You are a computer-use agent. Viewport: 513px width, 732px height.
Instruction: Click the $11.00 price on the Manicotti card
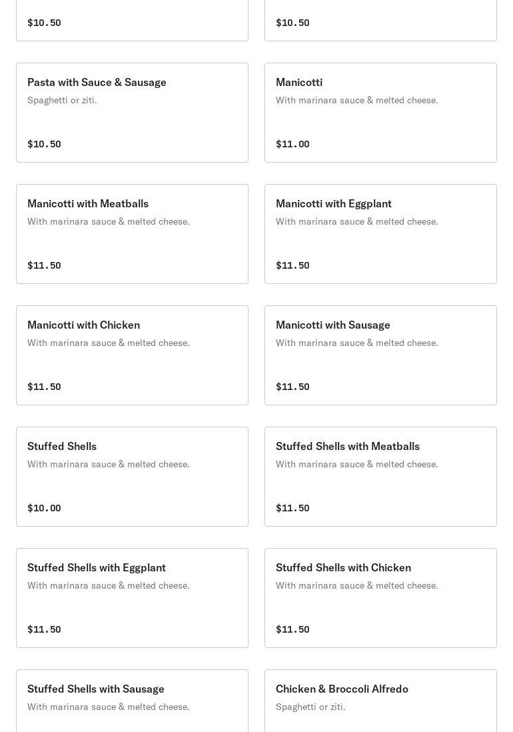tap(292, 144)
